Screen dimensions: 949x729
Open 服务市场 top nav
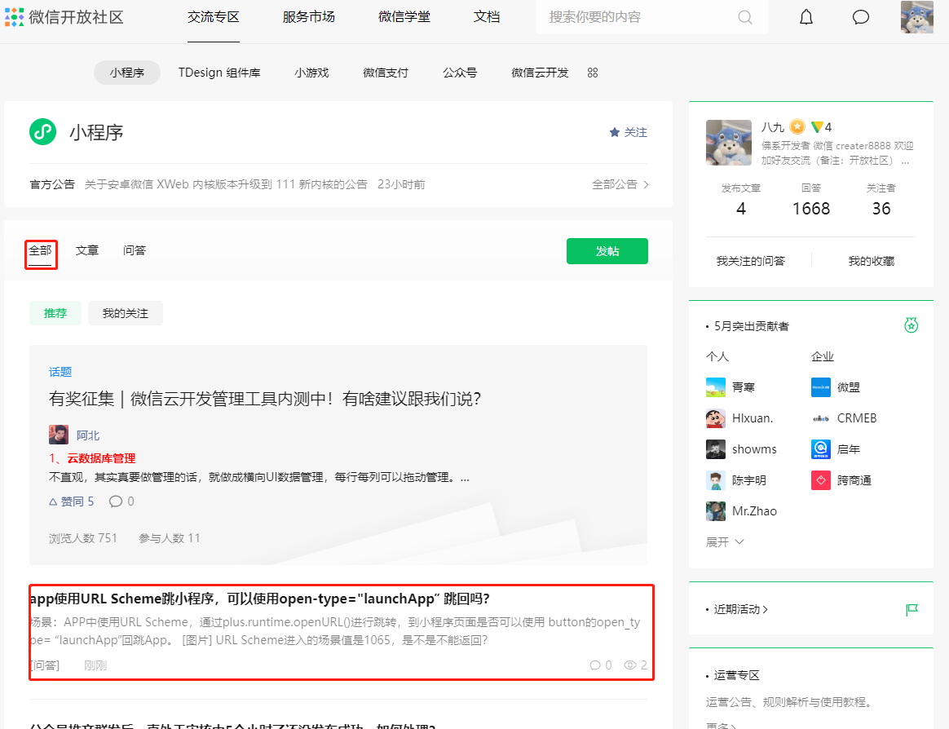(309, 17)
